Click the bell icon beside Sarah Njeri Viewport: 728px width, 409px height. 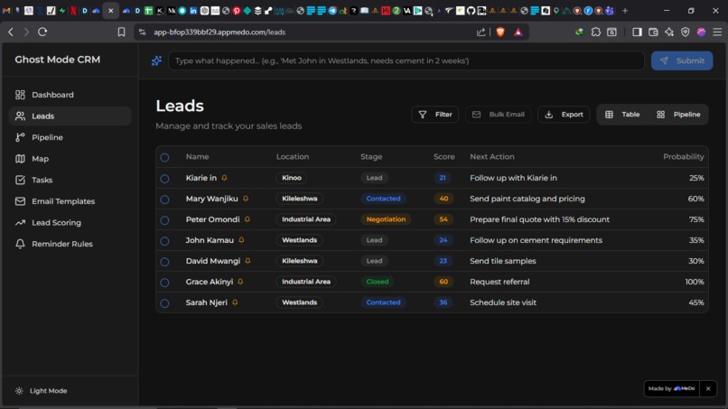coord(235,302)
